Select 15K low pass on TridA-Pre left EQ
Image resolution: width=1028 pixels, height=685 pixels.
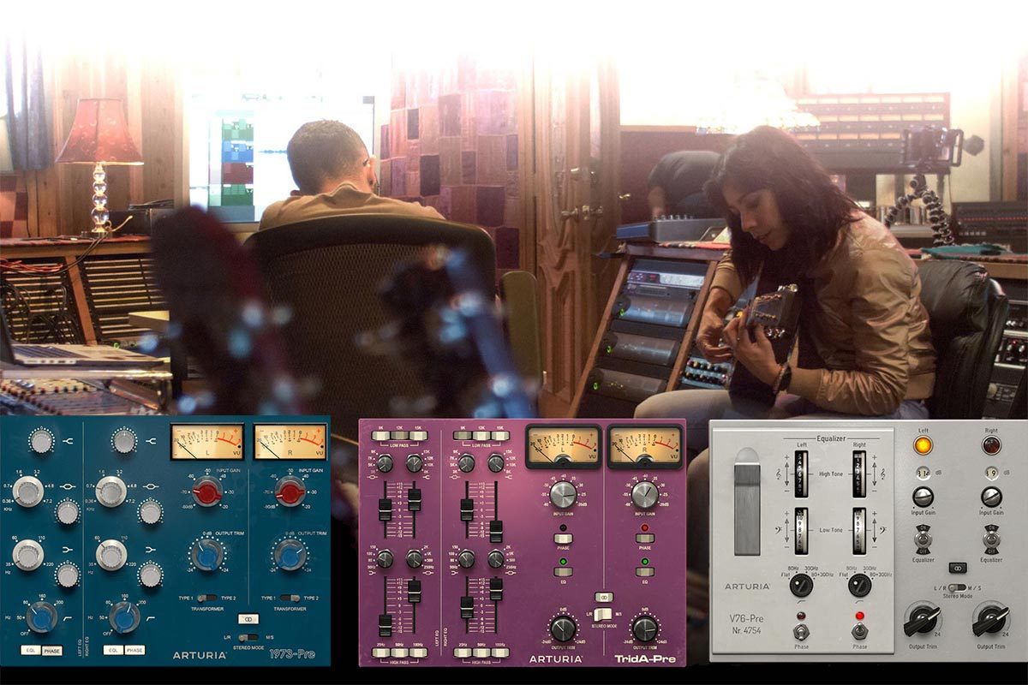click(418, 436)
